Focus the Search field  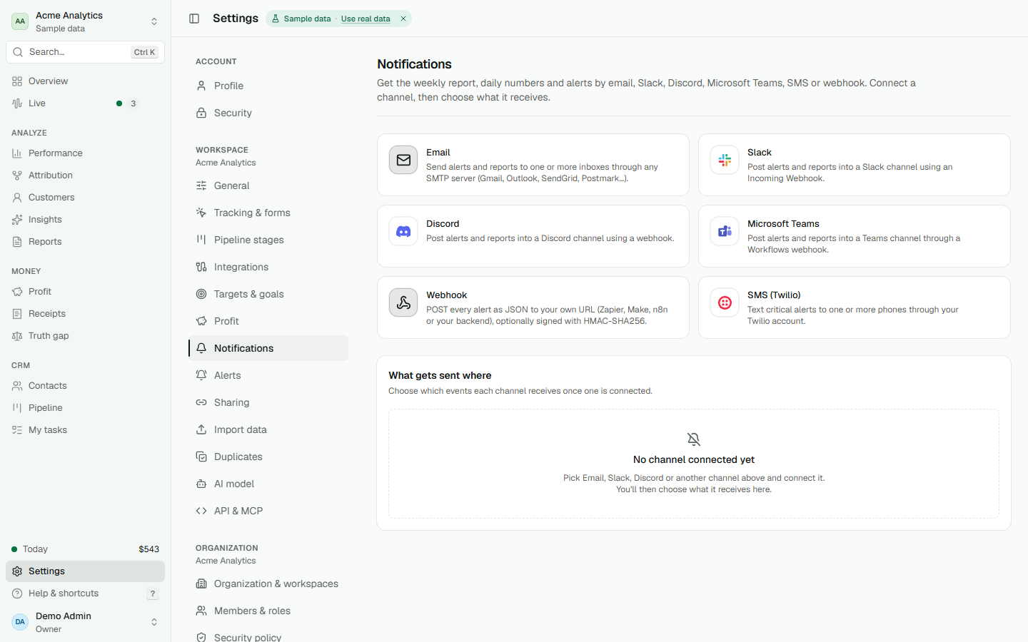pyautogui.click(x=85, y=52)
